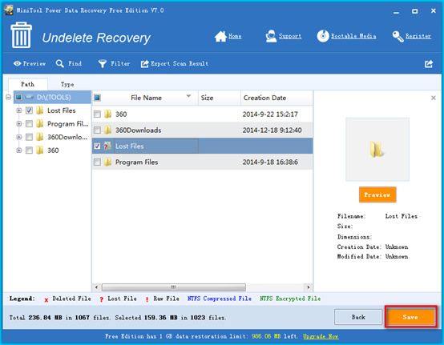
Task: Click the File Name sort arrow
Action: (188, 96)
